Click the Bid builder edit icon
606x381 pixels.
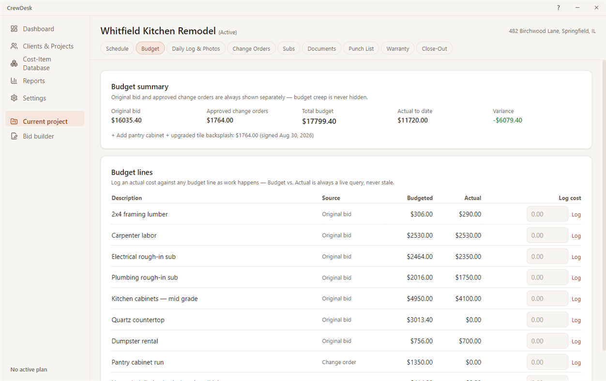coord(14,137)
